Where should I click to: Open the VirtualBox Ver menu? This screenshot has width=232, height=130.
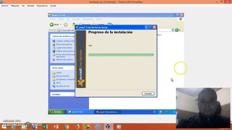click(23, 6)
